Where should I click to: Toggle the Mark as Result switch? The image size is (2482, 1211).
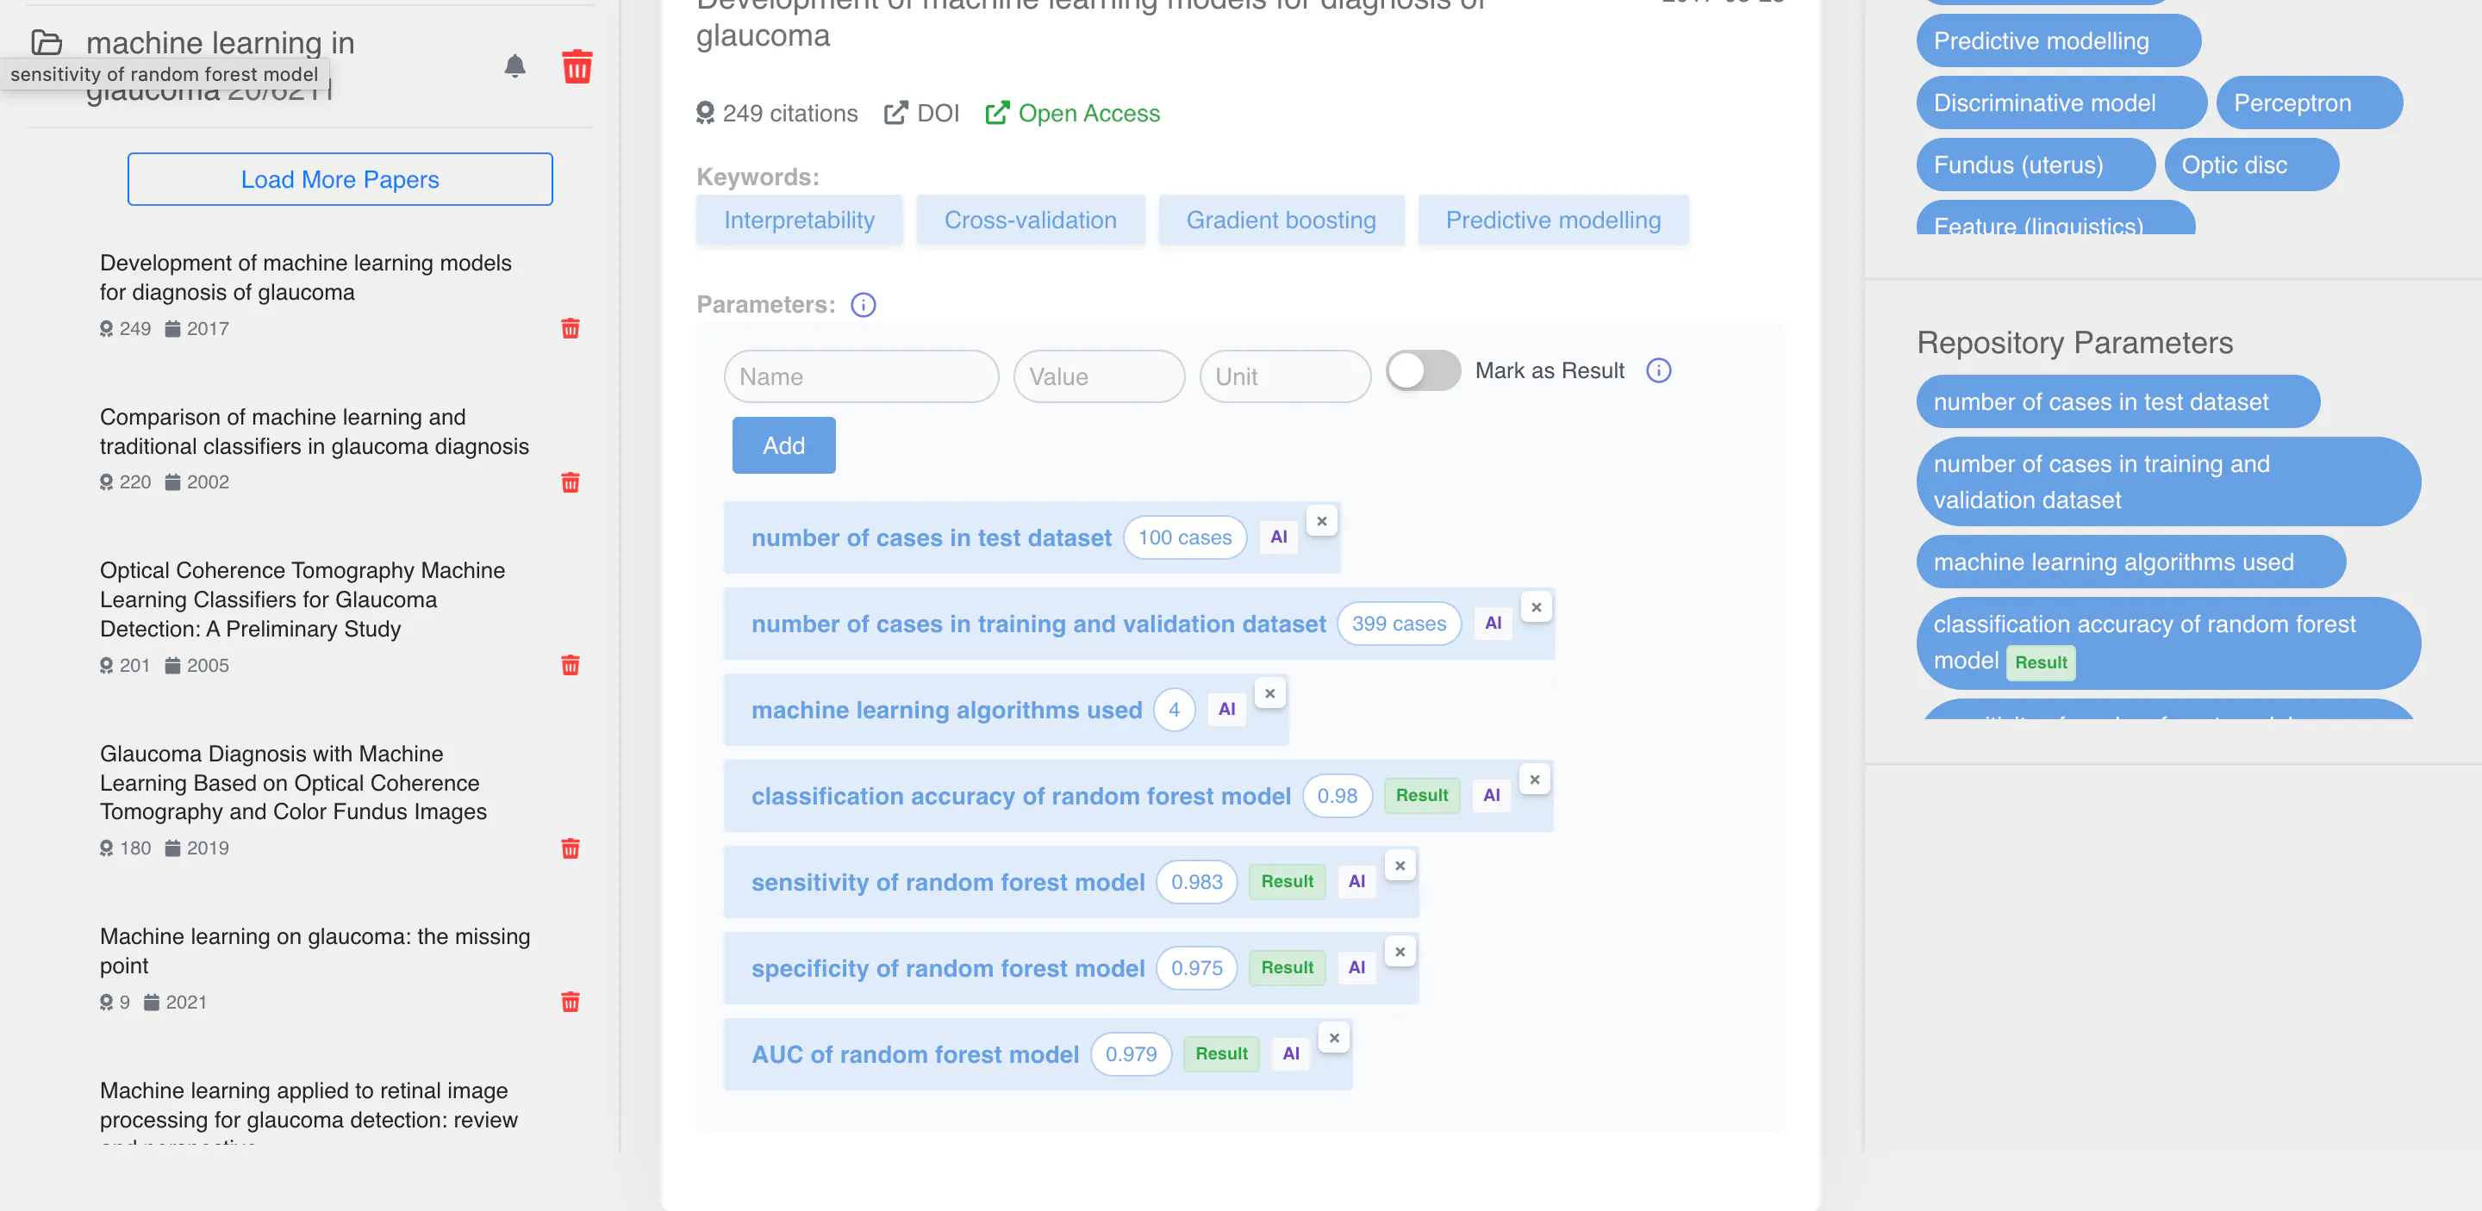(x=1423, y=370)
